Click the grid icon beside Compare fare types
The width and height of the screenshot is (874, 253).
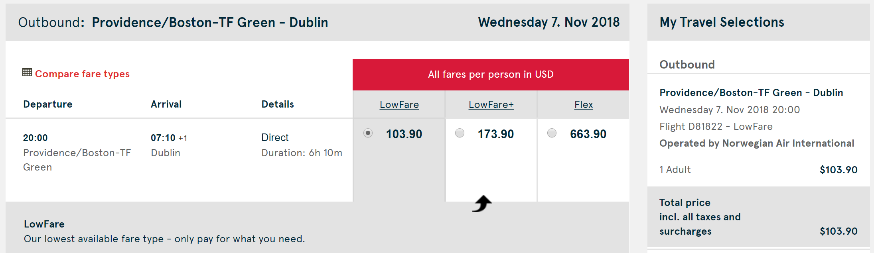27,73
